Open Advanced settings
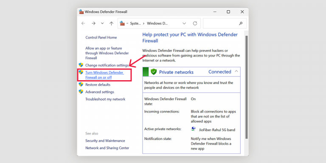 pyautogui.click(x=100, y=92)
